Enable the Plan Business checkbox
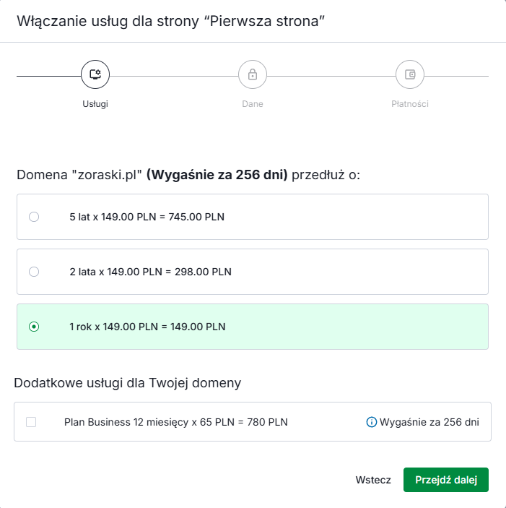The image size is (506, 508). click(31, 422)
